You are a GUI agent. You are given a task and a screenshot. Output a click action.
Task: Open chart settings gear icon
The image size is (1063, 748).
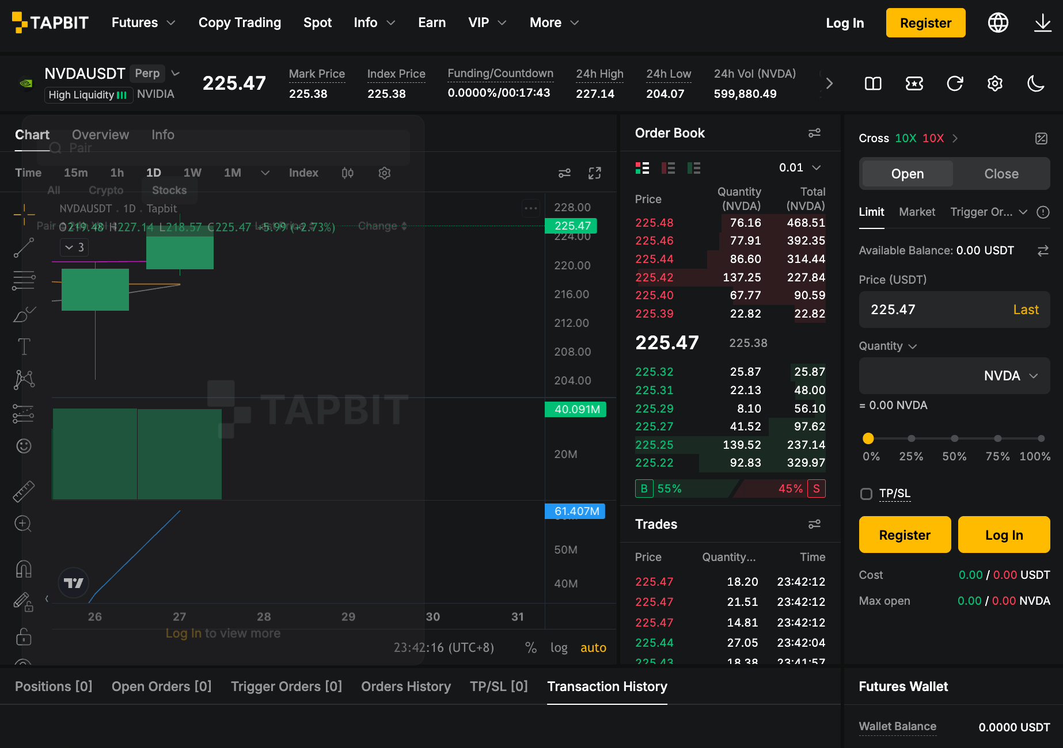[385, 173]
